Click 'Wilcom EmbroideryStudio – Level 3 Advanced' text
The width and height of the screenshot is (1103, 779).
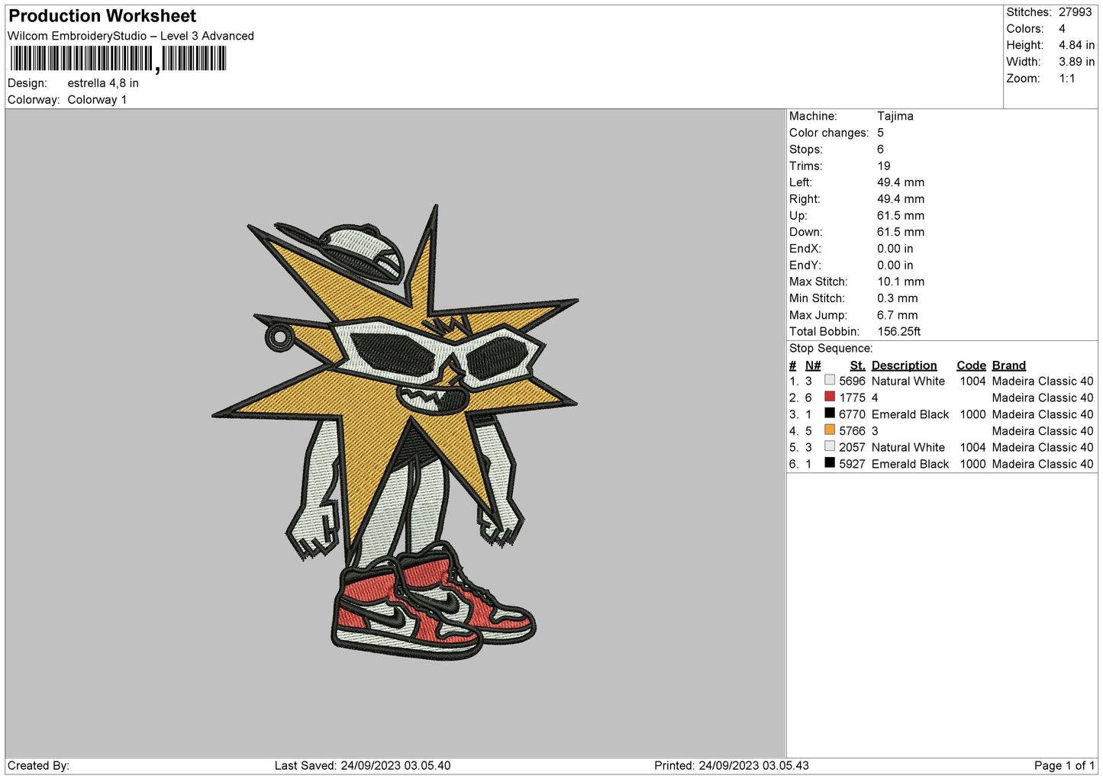pyautogui.click(x=131, y=36)
